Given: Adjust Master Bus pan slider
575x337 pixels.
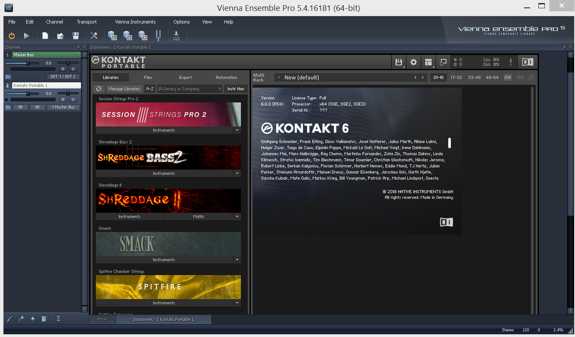Looking at the screenshot, I should coord(68,63).
